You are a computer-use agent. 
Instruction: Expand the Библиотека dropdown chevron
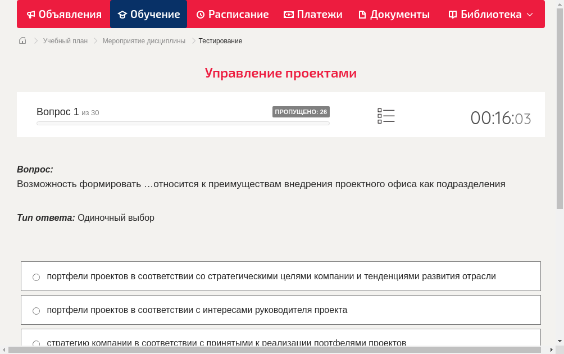click(x=529, y=14)
